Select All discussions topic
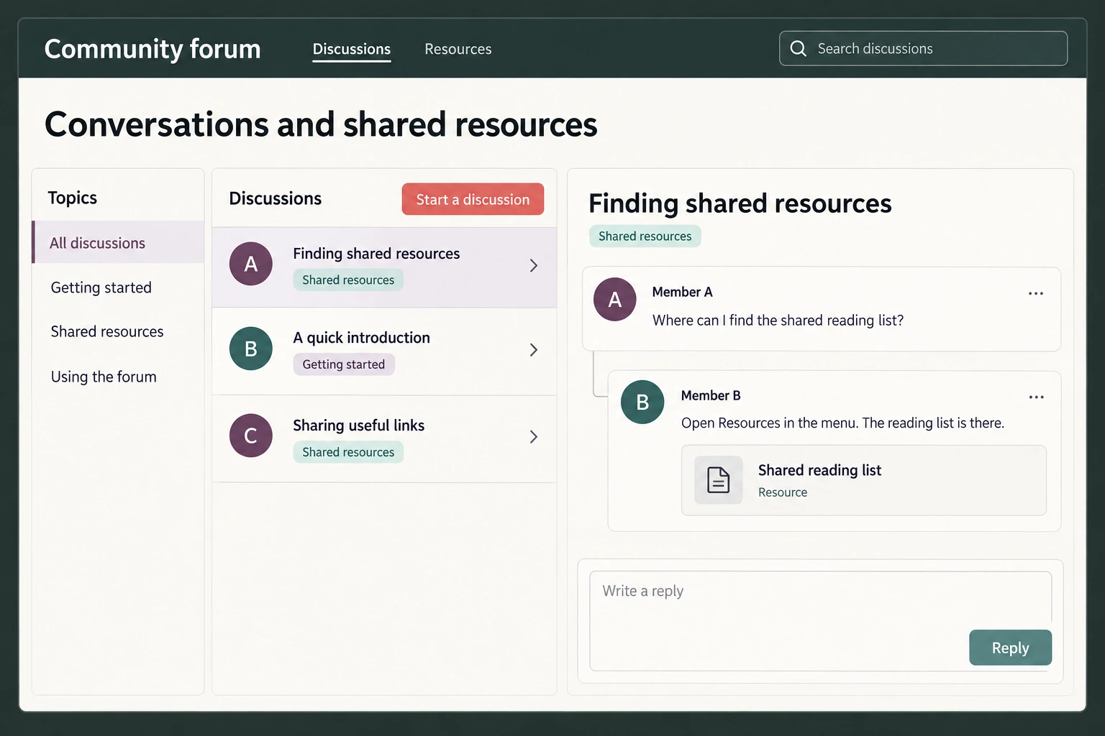Image resolution: width=1105 pixels, height=736 pixels. pos(118,242)
